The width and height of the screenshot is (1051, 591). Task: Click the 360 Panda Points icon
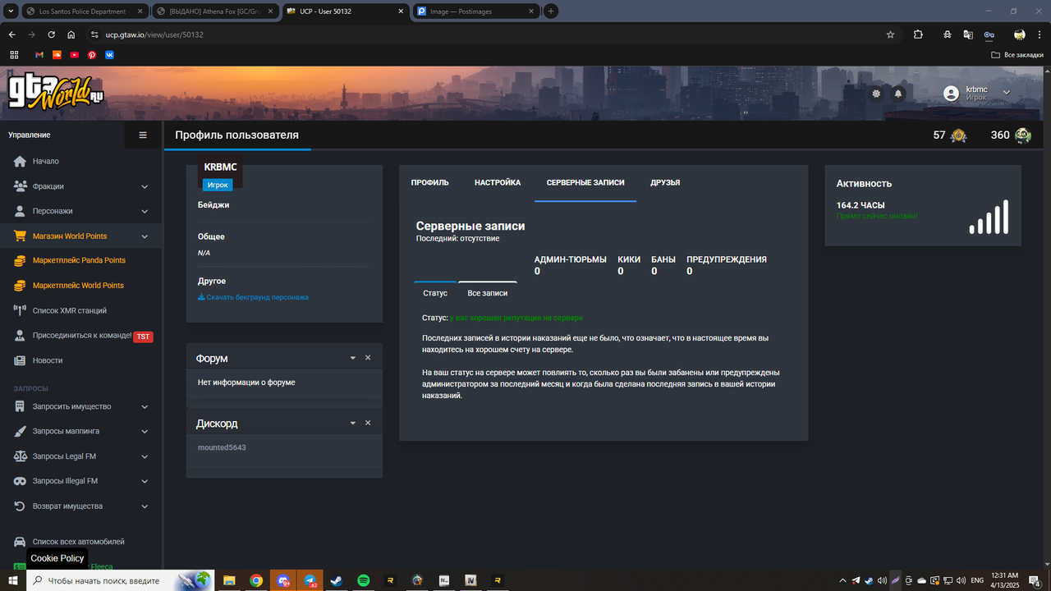pyautogui.click(x=1022, y=135)
